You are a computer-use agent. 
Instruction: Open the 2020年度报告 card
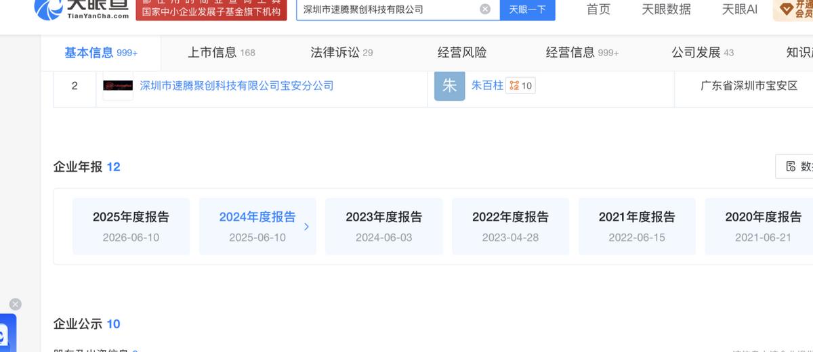[x=759, y=226]
